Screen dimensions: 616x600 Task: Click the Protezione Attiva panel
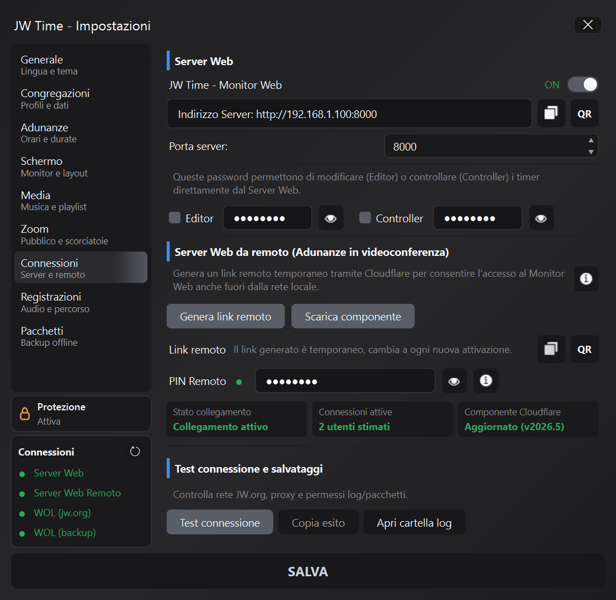pyautogui.click(x=81, y=414)
